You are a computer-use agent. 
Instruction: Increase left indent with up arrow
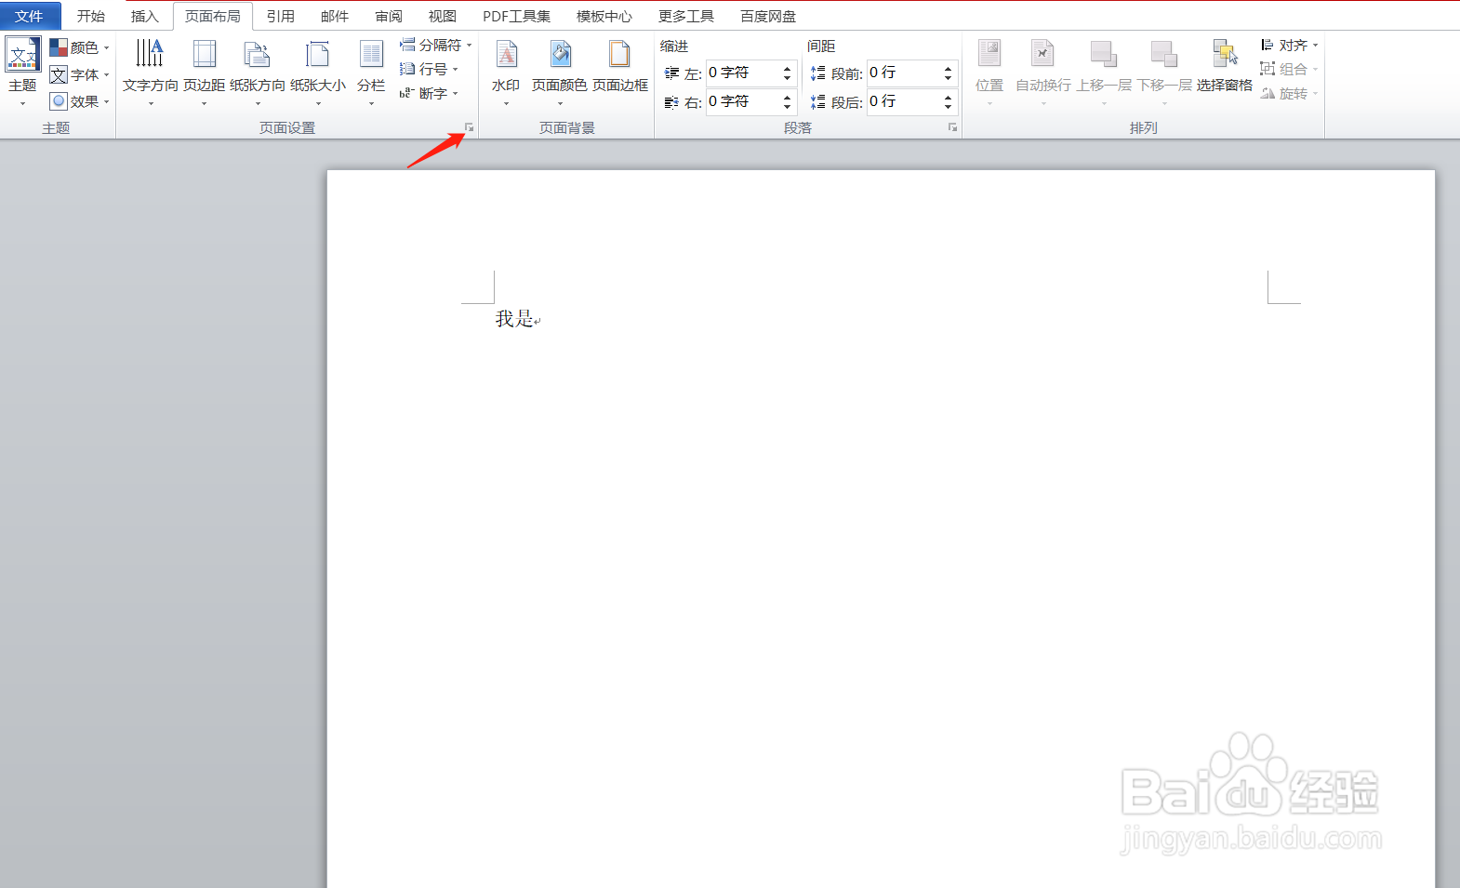pos(788,68)
